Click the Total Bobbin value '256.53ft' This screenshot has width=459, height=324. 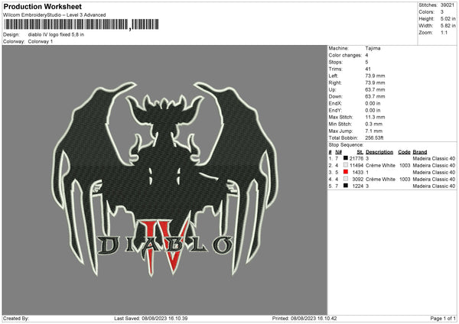(x=374, y=138)
